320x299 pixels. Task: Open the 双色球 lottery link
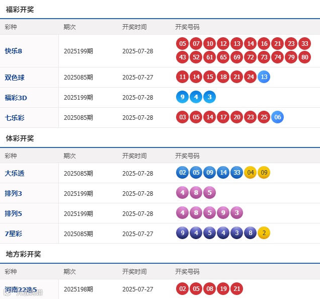coord(15,78)
